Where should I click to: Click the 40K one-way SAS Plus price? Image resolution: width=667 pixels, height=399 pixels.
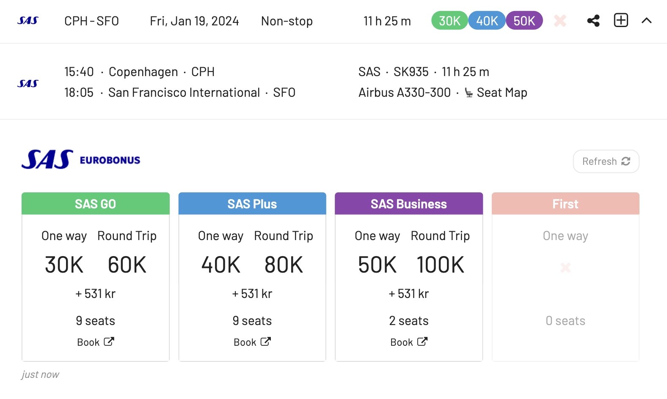221,265
